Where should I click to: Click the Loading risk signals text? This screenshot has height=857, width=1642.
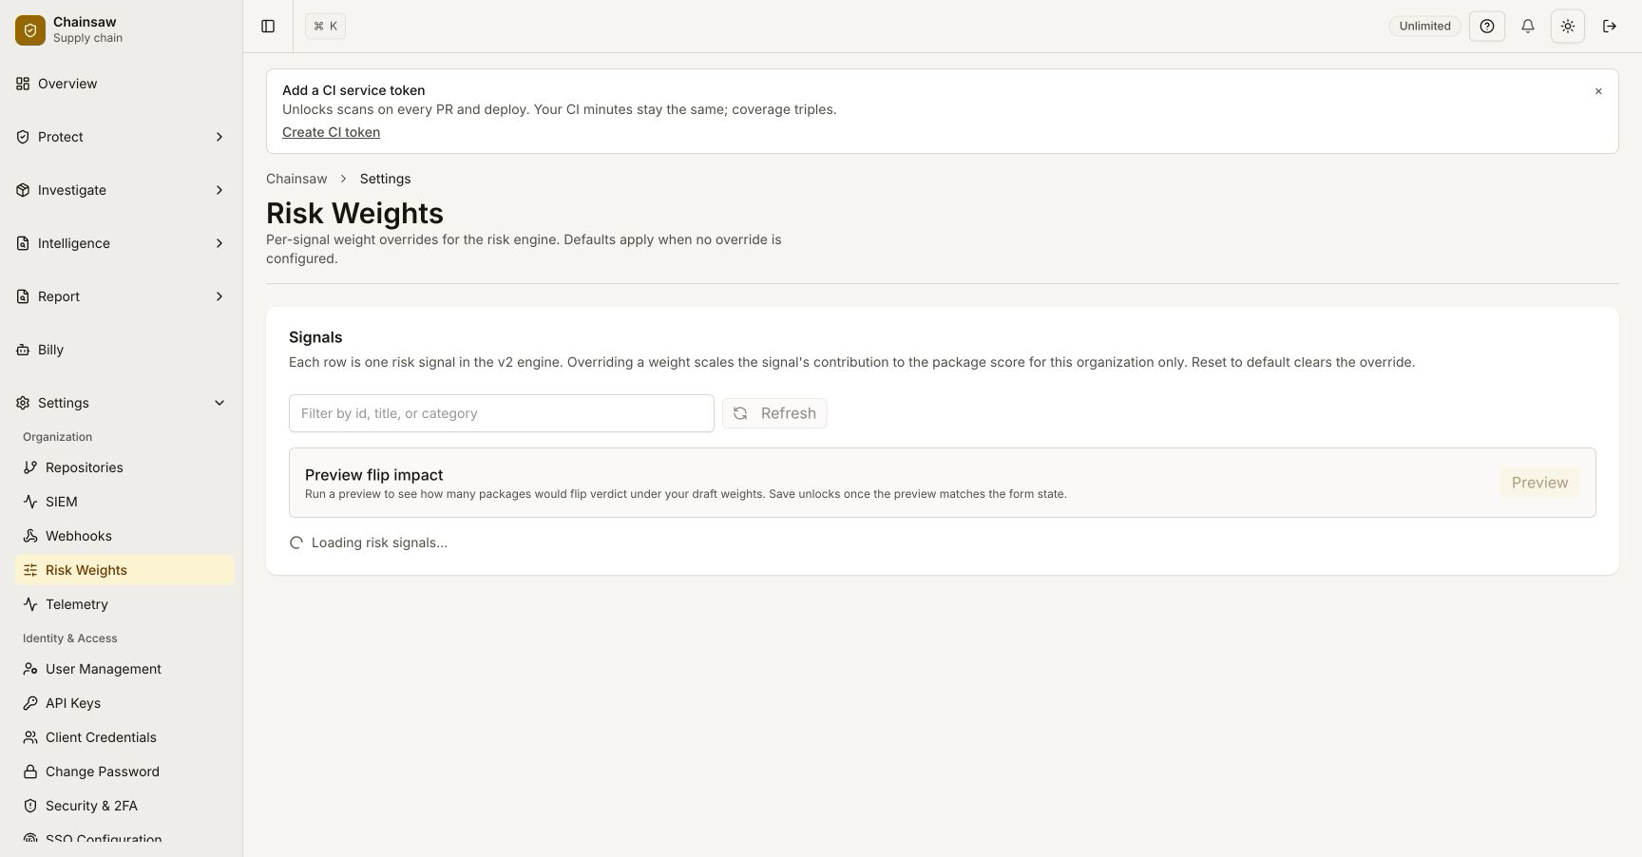click(379, 543)
